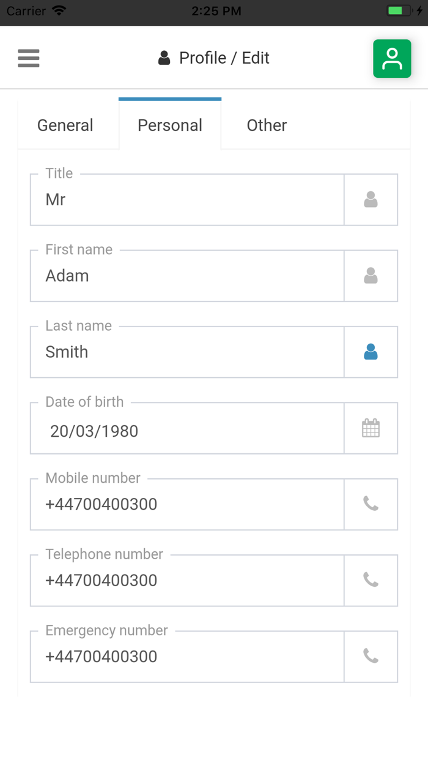Tap the phone icon beside Mobile number
Screen dimensions: 428x762
(x=371, y=504)
